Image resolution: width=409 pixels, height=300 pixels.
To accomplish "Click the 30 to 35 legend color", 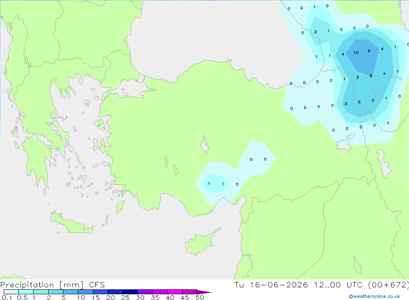I will point(145,292).
